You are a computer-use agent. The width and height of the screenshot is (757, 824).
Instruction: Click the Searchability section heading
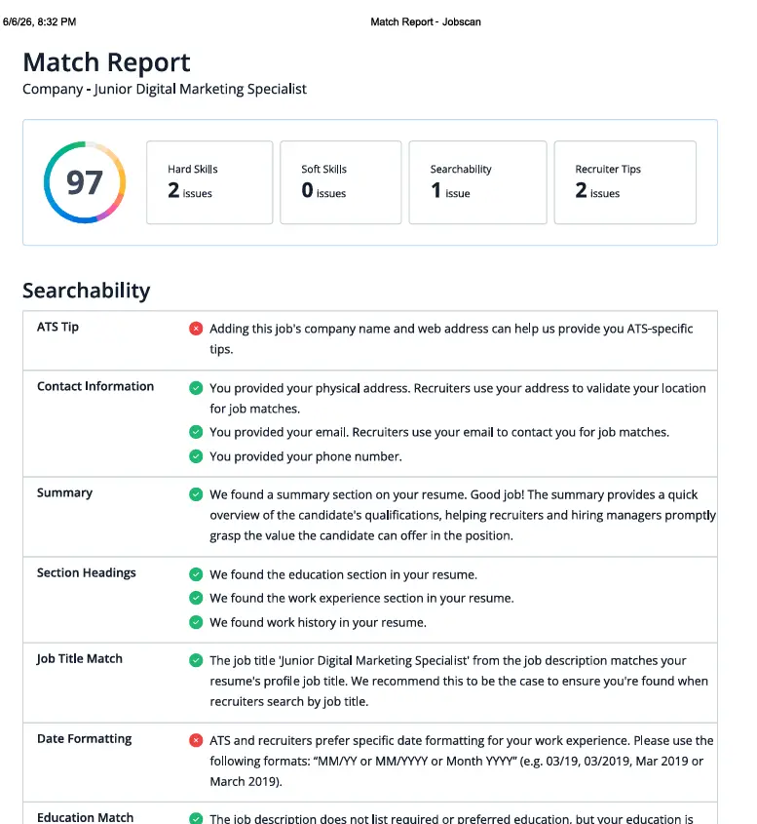tap(87, 290)
